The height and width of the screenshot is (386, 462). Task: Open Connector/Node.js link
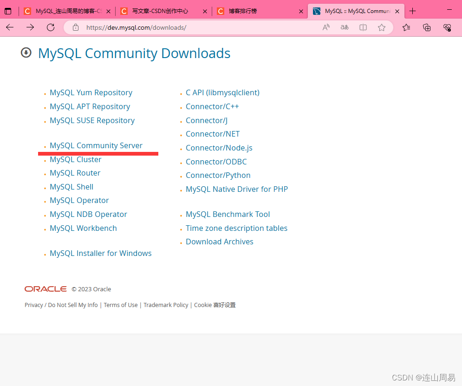(219, 148)
